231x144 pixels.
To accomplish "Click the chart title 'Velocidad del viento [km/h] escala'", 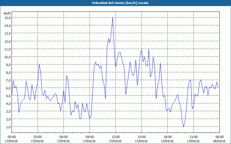I will [120, 3].
